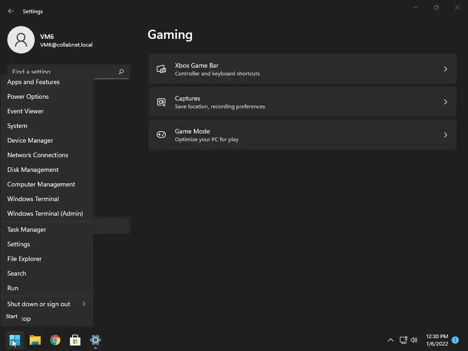Click the Game Mode controller icon
The width and height of the screenshot is (468, 351).
coord(161,135)
